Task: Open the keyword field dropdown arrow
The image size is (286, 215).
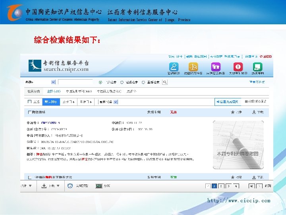Action: pyautogui.click(x=53, y=82)
